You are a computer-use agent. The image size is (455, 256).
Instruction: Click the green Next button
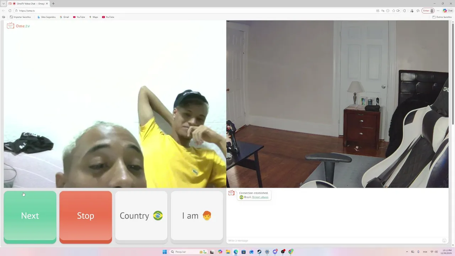tap(30, 217)
